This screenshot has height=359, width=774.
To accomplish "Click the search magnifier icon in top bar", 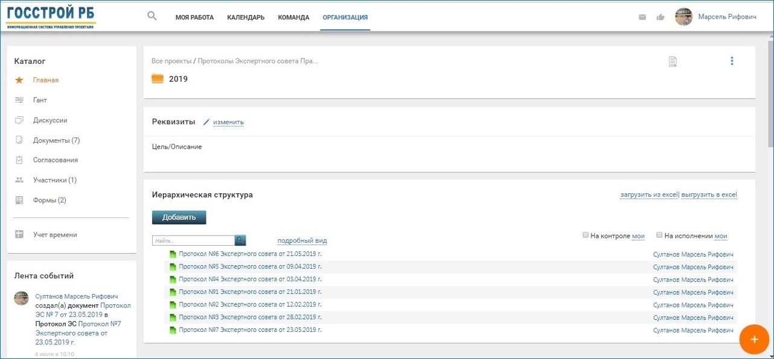I will pyautogui.click(x=152, y=16).
